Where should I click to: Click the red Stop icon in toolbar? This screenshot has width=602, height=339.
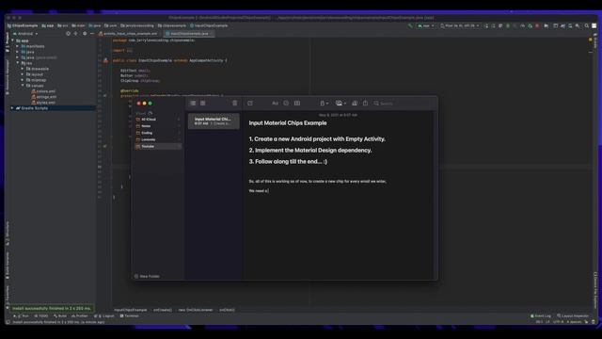(x=537, y=25)
